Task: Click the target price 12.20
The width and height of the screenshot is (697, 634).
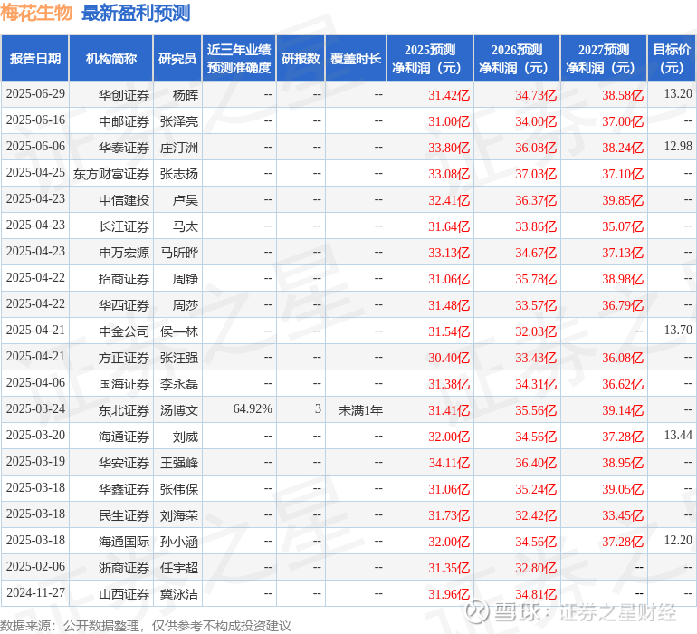Action: [678, 540]
